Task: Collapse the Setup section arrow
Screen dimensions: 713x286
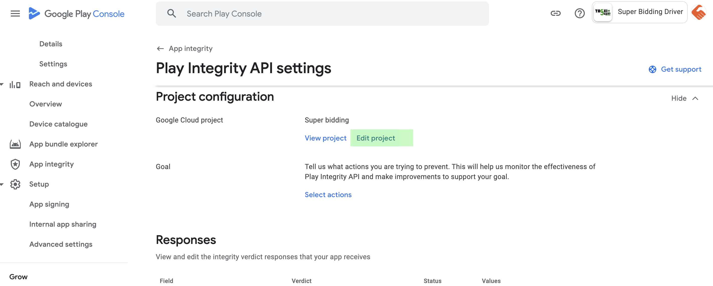Action: (2, 184)
